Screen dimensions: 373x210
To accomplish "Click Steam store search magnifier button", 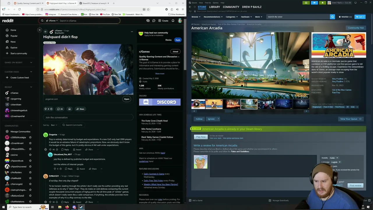I will click(x=332, y=17).
